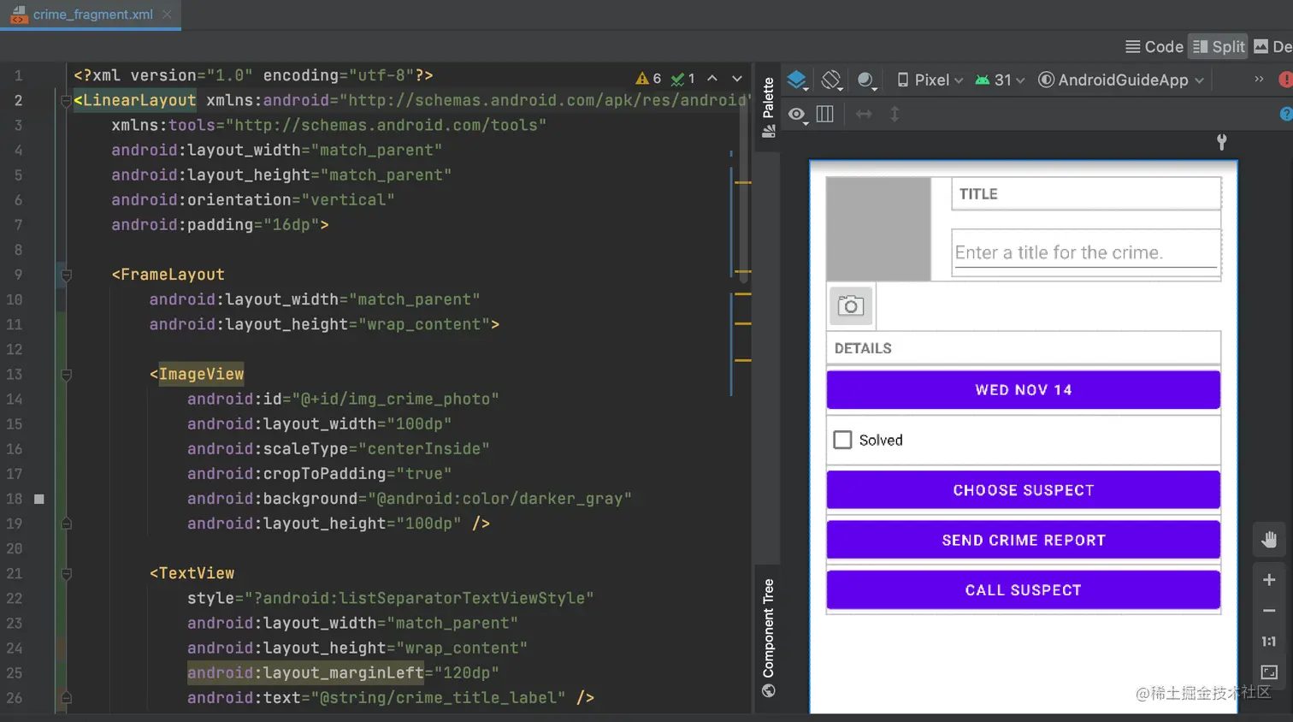Open the Orientation for Preview menu
This screenshot has height=722, width=1293.
coord(831,80)
